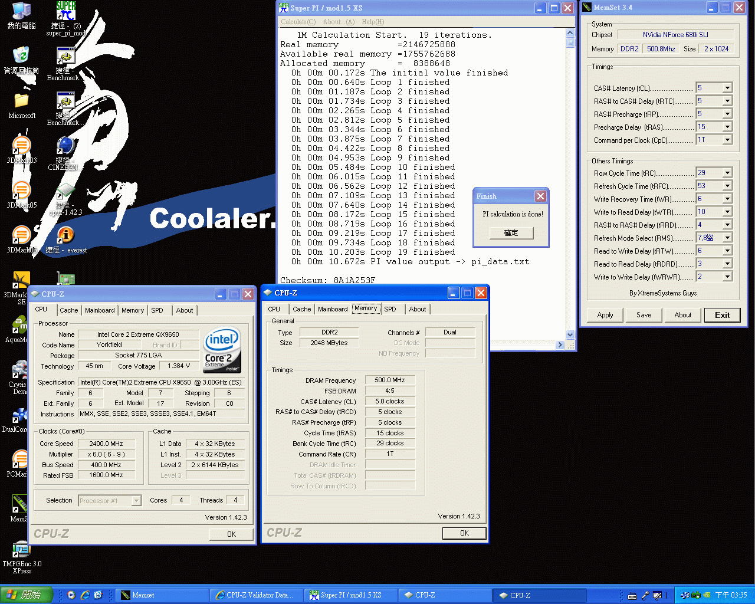Switch to CPU-Z Validator Data taskbar button

(x=257, y=595)
